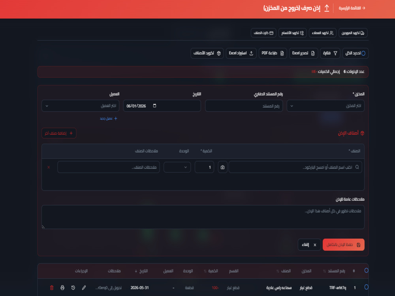Open تكويد العملاء customer coding

click(x=322, y=33)
